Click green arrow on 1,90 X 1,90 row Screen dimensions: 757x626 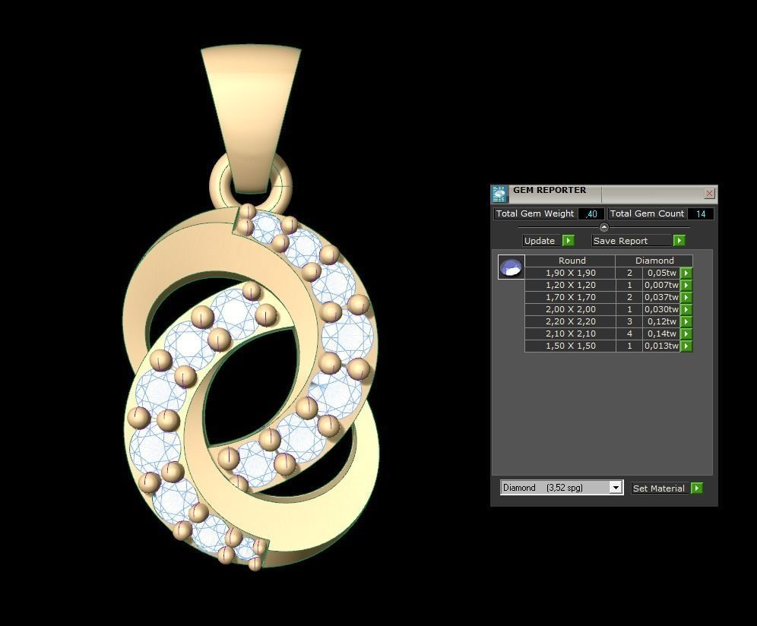[686, 273]
